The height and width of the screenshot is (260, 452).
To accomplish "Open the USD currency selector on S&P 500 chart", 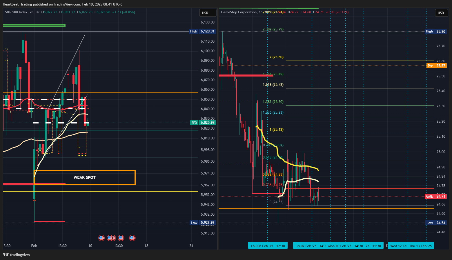I will [208, 13].
